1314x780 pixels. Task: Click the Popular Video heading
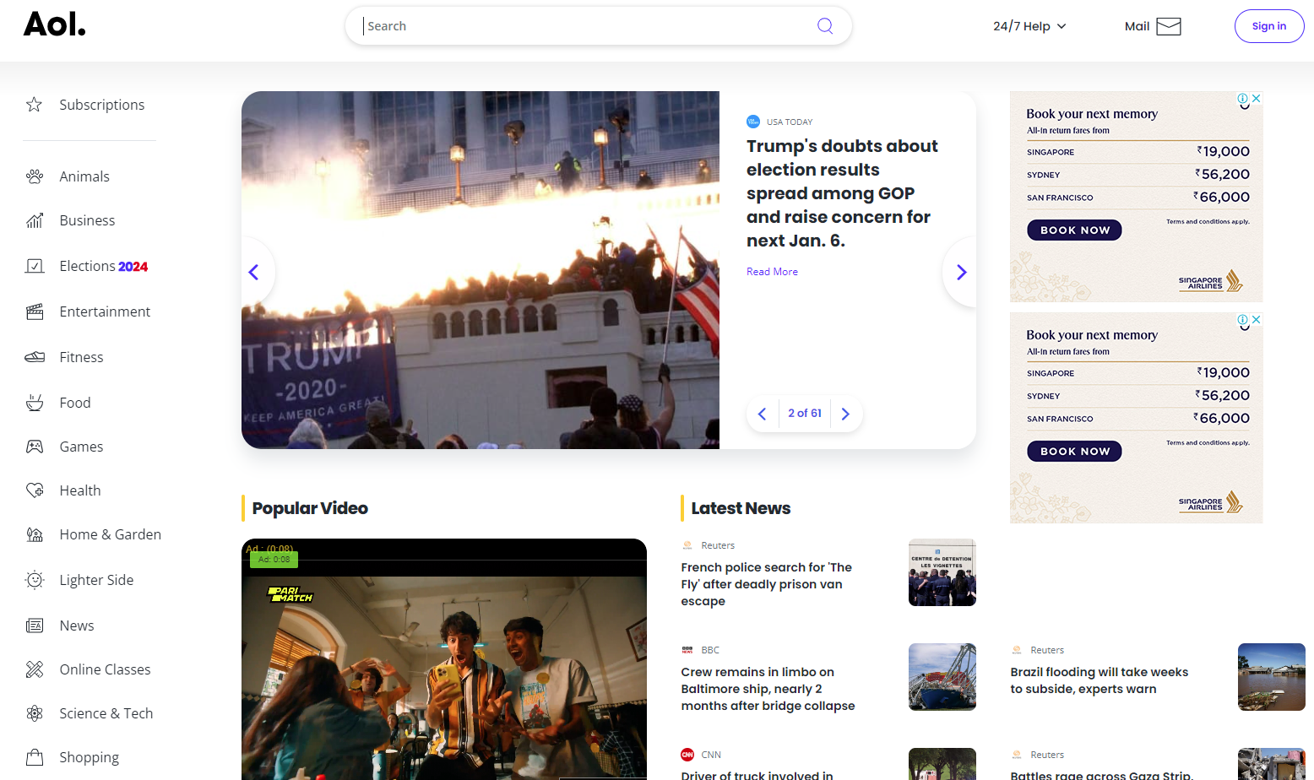point(310,508)
